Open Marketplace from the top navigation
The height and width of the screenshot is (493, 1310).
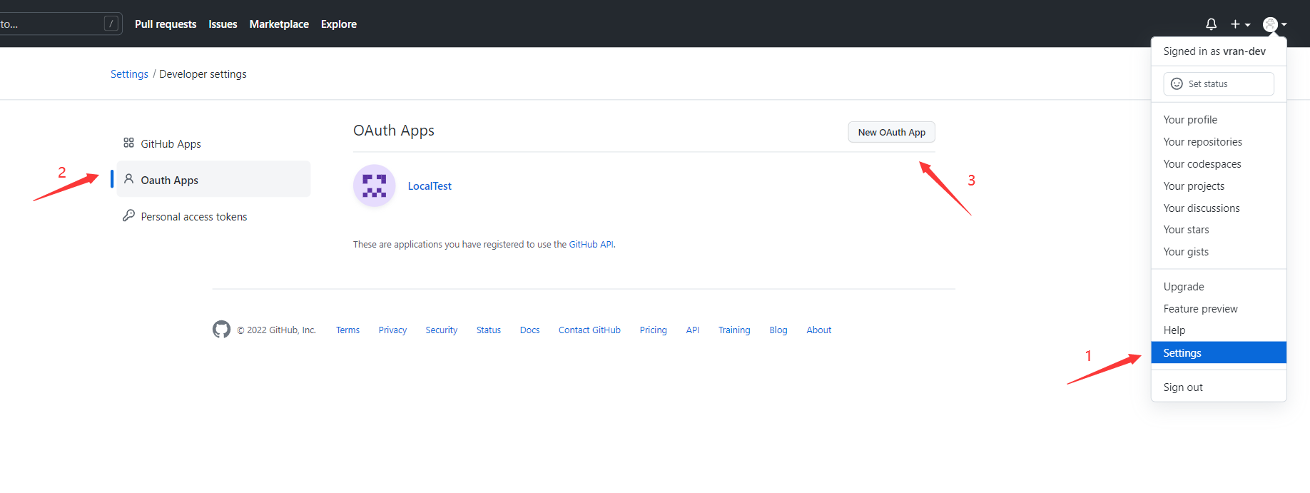point(279,24)
